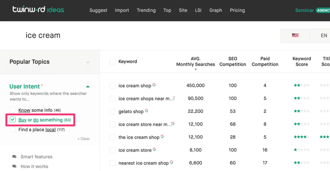Click the 90,500 monthly searches value
330x171 pixels.
pos(196,98)
